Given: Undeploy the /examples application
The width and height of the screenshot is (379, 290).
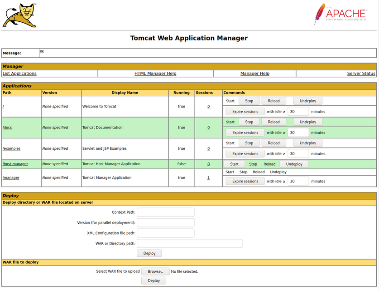Looking at the screenshot, I should (307, 143).
